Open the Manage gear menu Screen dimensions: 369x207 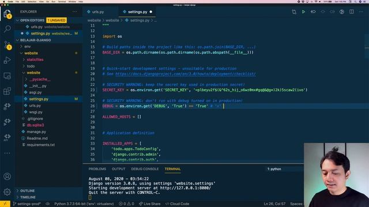(x=7, y=192)
